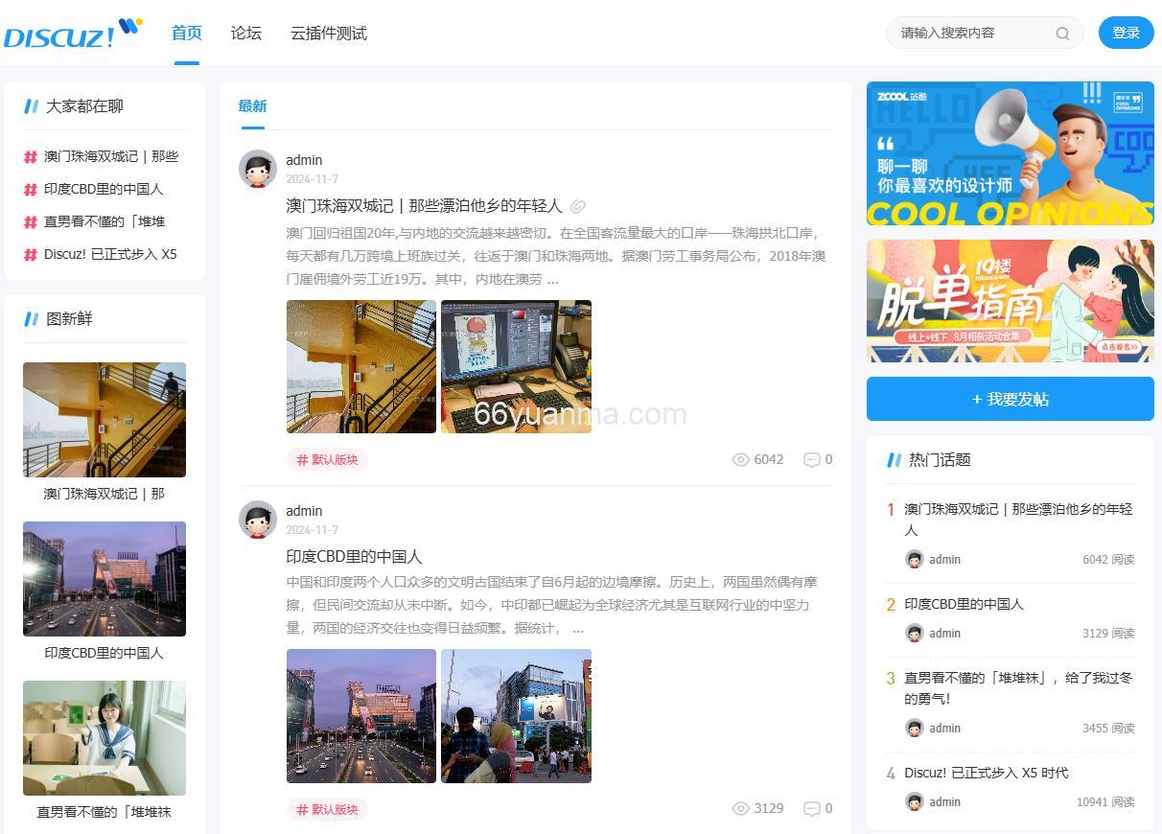The height and width of the screenshot is (834, 1162).
Task: Click the comment bubble icon on the first post
Action: 812,459
